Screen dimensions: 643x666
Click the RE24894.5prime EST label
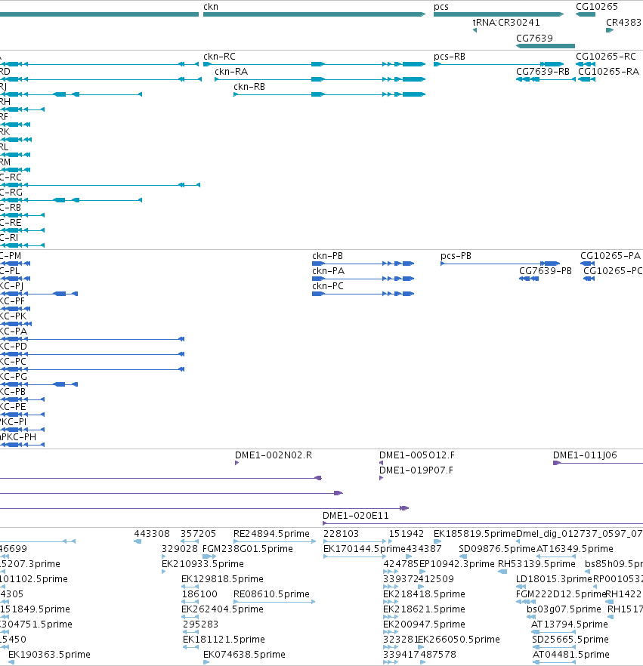[271, 534]
